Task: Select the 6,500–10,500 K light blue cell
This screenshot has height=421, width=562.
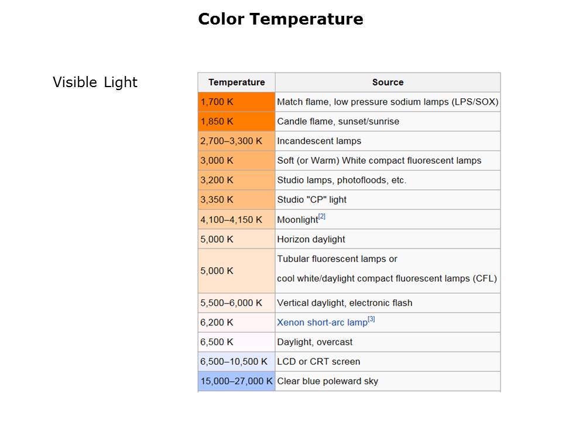Action: point(237,361)
